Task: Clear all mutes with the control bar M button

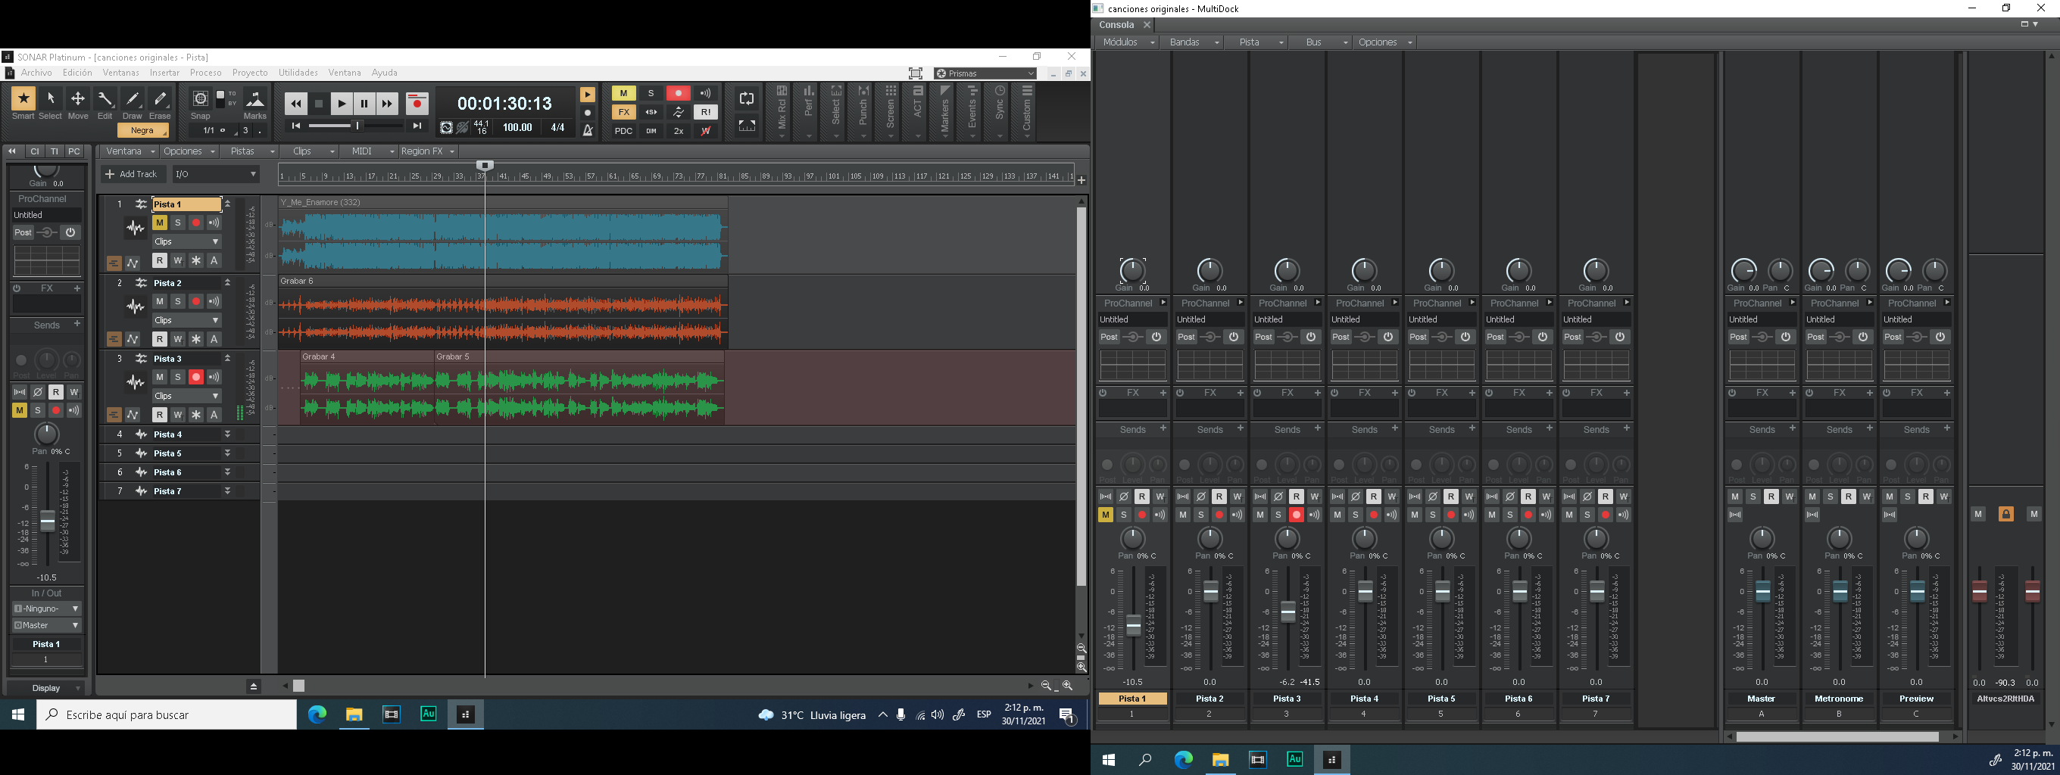Action: pos(624,94)
